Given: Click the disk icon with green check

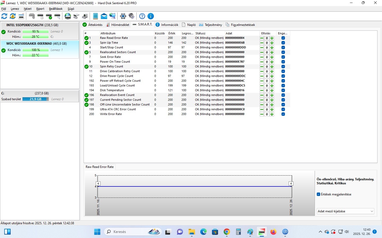Looking at the screenshot, I should [49, 16].
